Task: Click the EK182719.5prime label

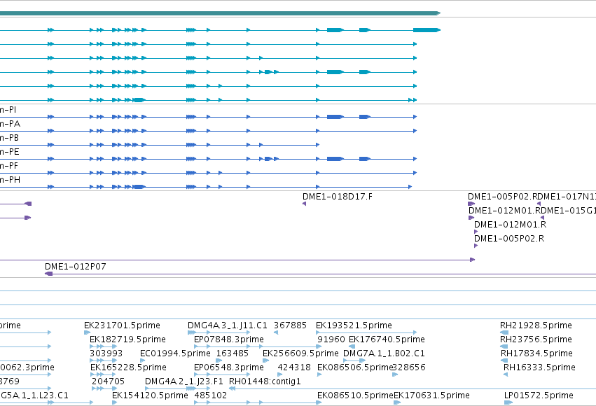Action: pos(127,339)
